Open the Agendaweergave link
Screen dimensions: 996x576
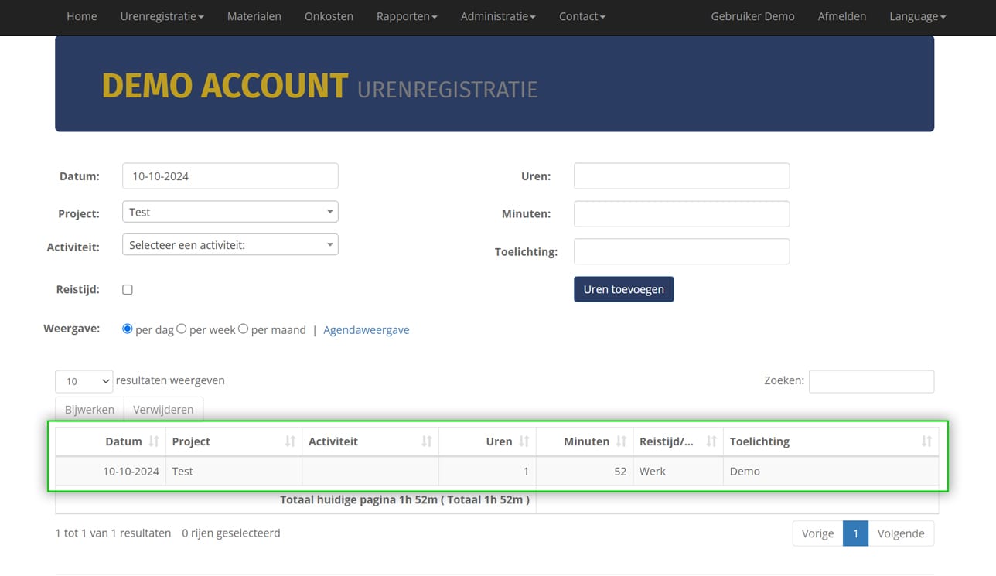coord(366,330)
